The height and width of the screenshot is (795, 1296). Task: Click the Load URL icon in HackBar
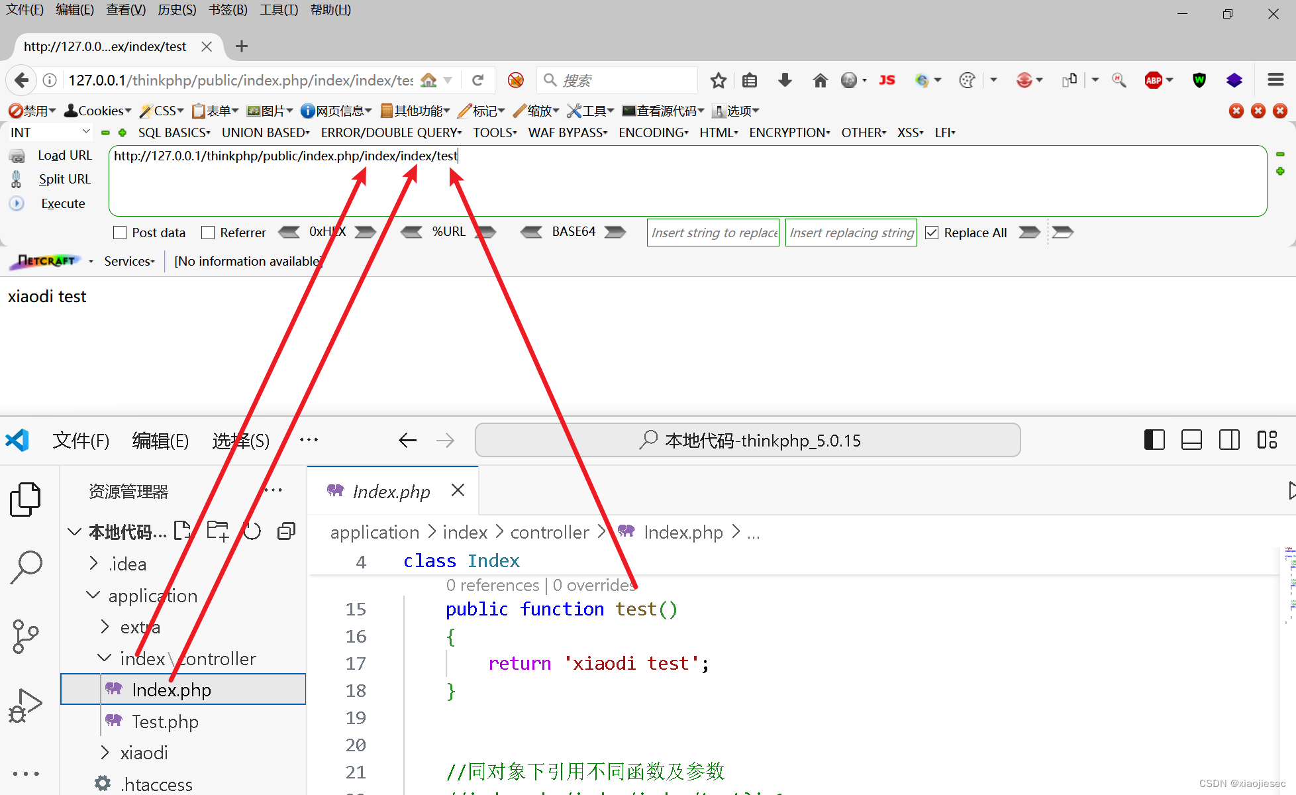16,155
